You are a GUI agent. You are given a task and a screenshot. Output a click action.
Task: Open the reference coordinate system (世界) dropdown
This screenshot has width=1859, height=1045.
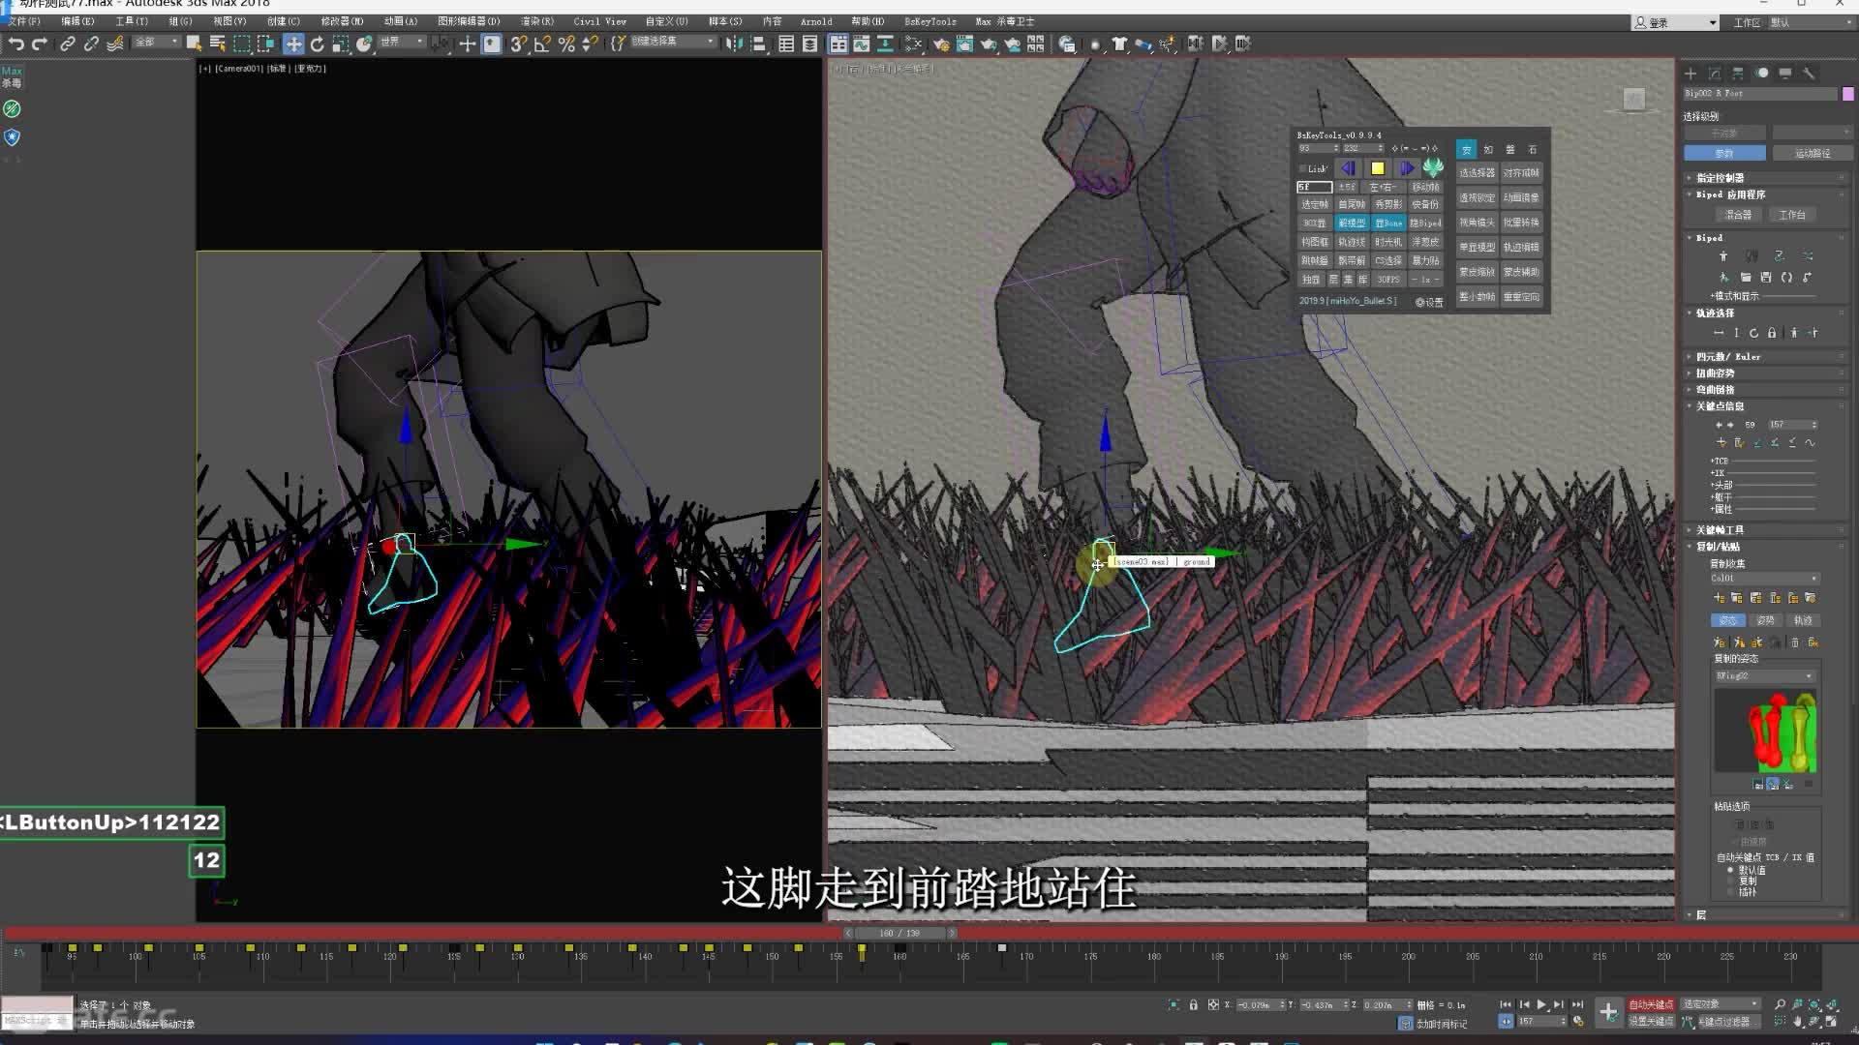tap(402, 42)
